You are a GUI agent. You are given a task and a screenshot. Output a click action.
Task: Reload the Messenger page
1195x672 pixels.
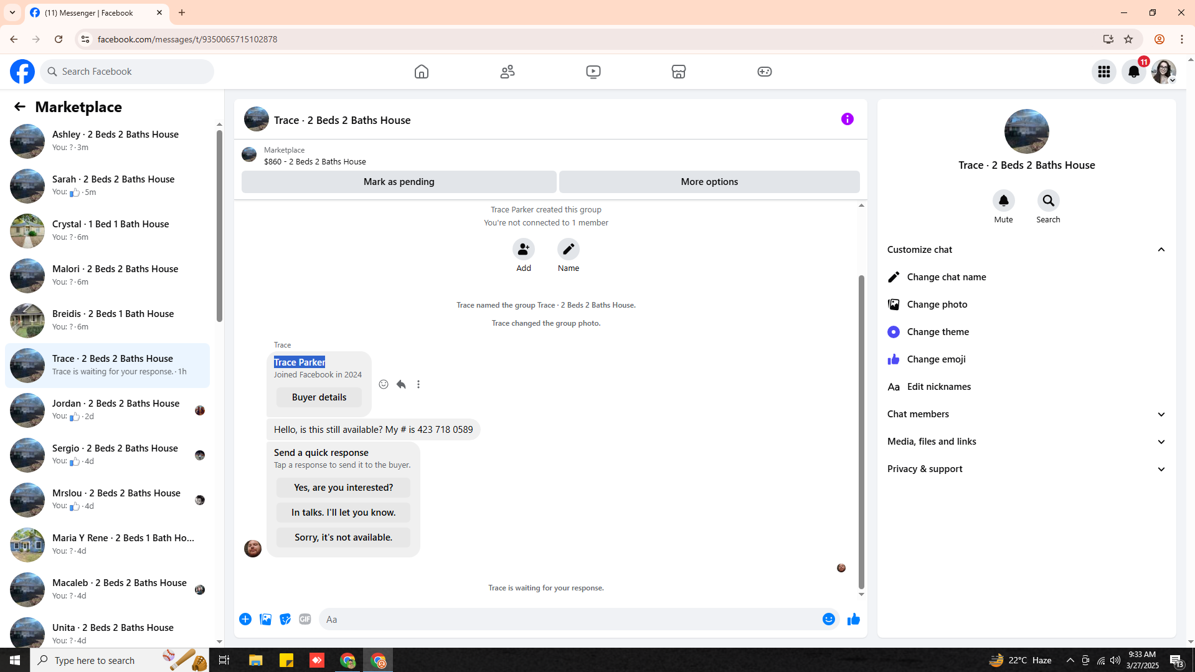(x=59, y=39)
